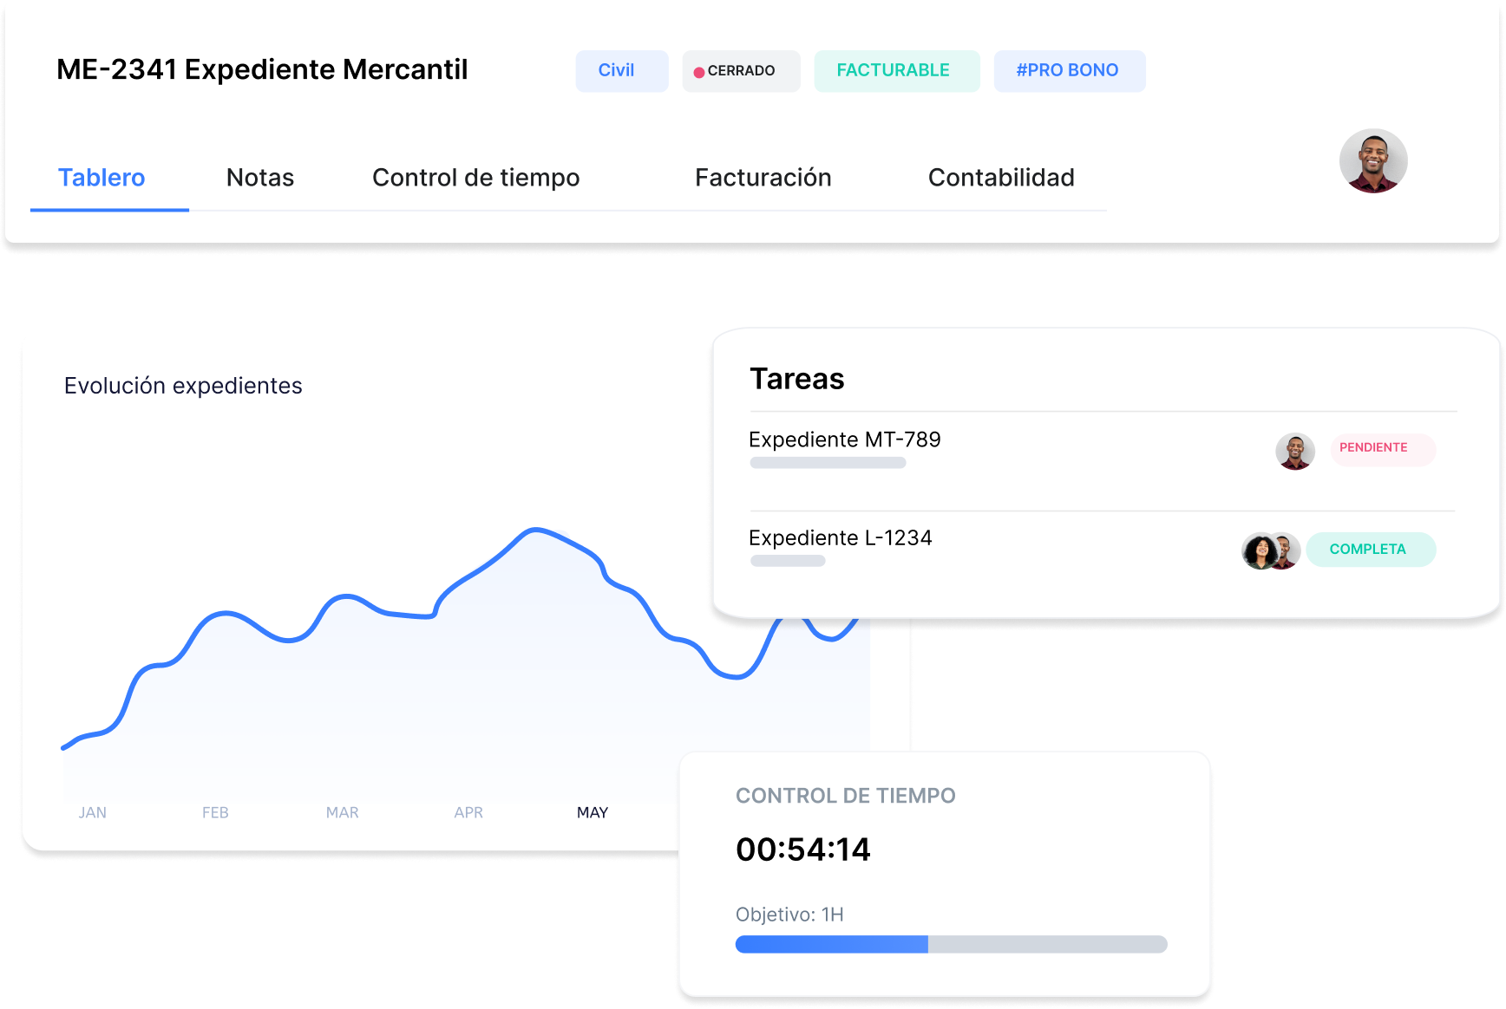Open task Expediente L-1234
This screenshot has height=1009, width=1506.
(x=840, y=538)
